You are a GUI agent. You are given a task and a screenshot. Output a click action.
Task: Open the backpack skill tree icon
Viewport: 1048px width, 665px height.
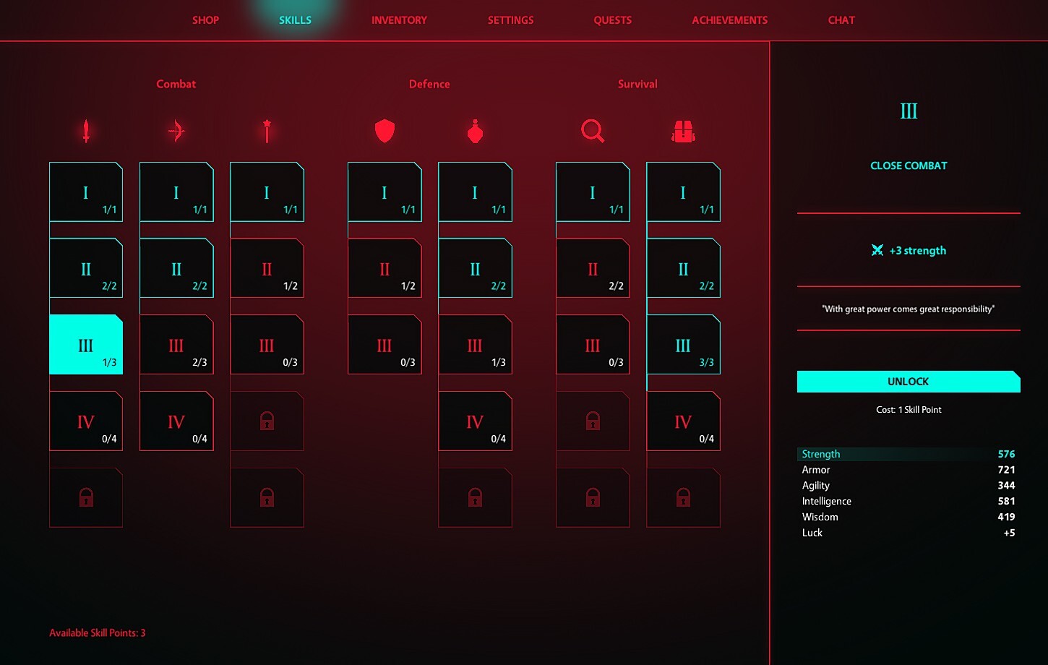pyautogui.click(x=682, y=131)
